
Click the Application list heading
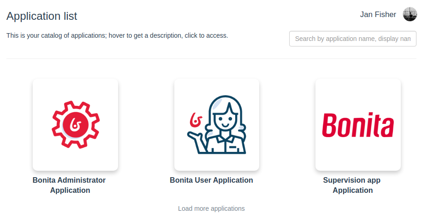pos(42,16)
